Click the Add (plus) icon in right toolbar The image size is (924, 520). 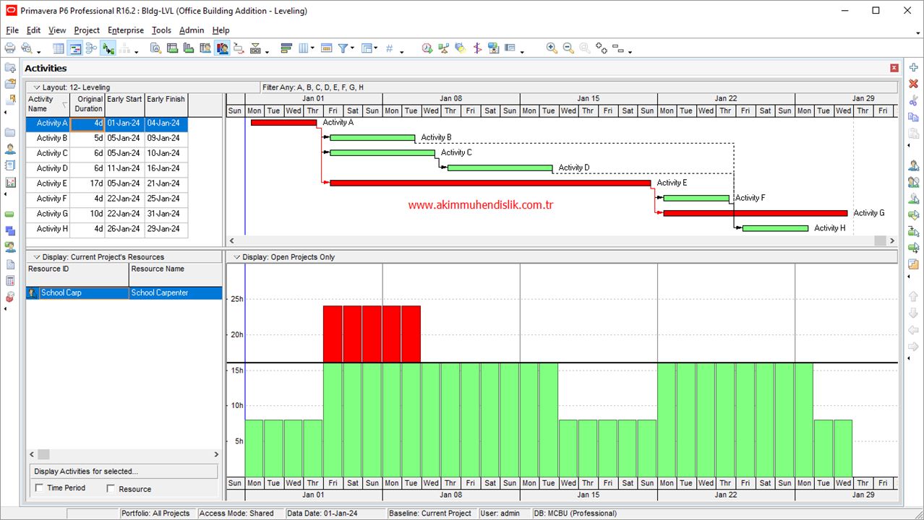913,68
